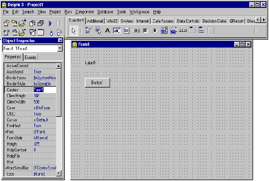Click the arrow pointer selection tool
Screen dimensions: 269x181
click(74, 30)
